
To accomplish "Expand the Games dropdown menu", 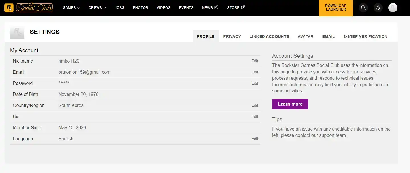I will (71, 8).
